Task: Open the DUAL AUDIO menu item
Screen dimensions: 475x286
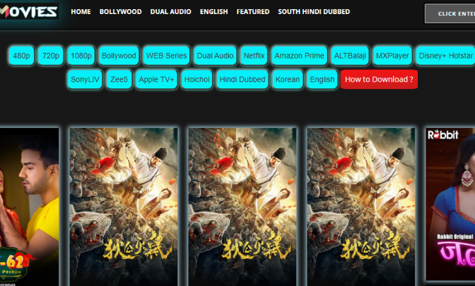Action: point(171,12)
